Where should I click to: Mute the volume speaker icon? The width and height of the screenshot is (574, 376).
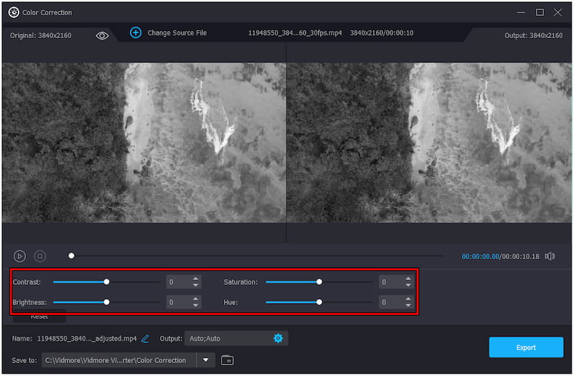(550, 255)
